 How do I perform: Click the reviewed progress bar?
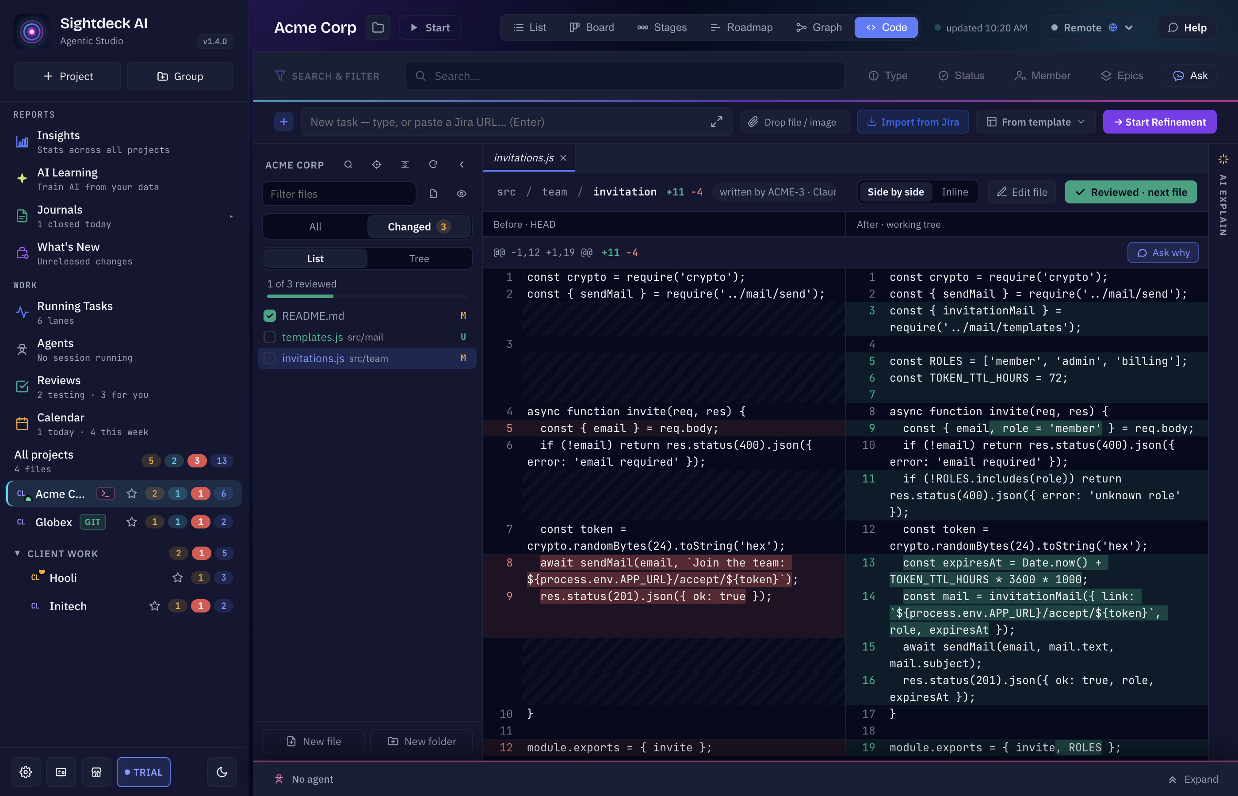click(367, 296)
